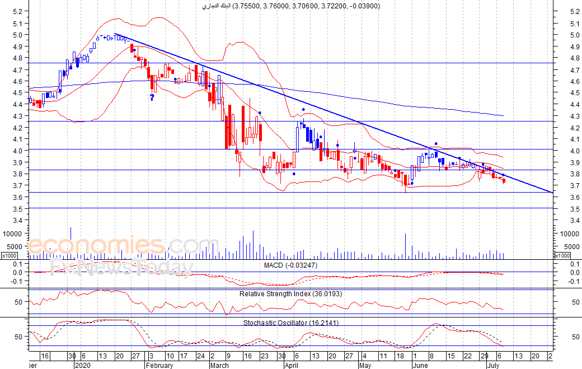The image size is (582, 369).
Task: Click the March month label on time axis
Action: [219, 365]
